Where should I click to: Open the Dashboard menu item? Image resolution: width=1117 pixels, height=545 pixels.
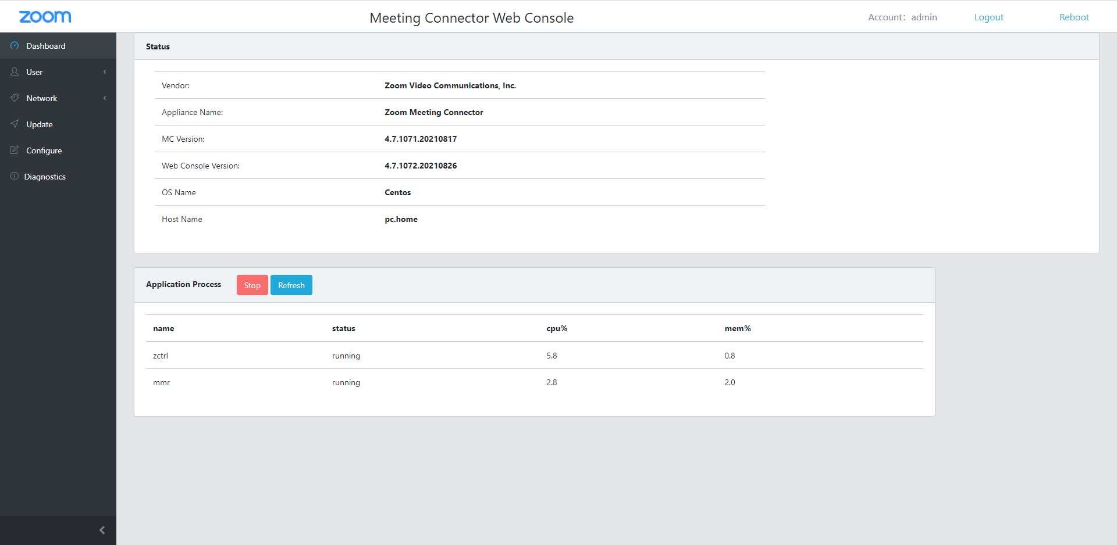pyautogui.click(x=58, y=46)
